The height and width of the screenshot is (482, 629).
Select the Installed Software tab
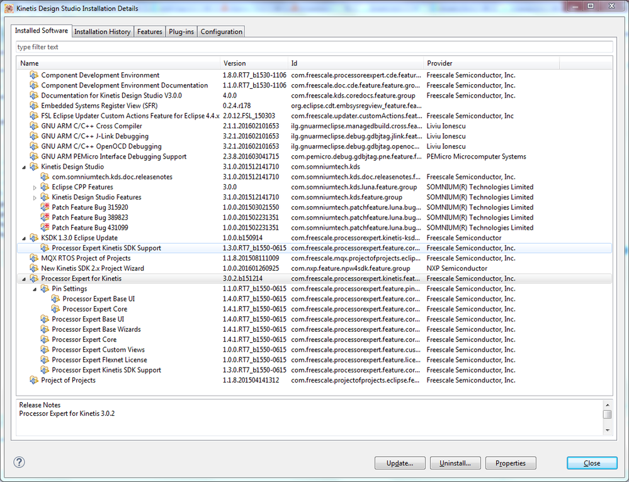coord(42,30)
